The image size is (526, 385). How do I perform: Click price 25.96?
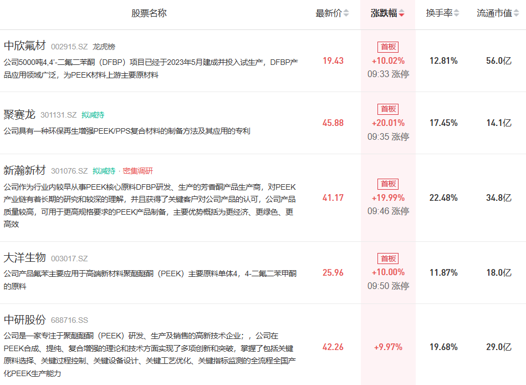[x=333, y=272]
